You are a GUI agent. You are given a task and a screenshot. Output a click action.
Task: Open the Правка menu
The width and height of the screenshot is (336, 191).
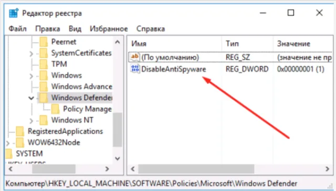coord(48,29)
